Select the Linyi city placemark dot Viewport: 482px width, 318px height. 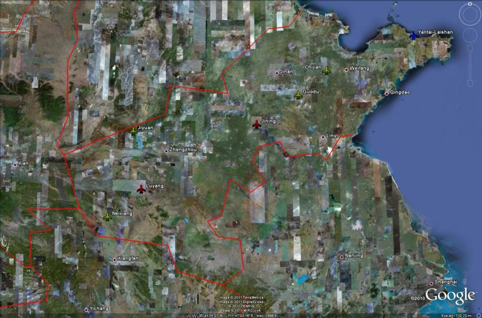[x=323, y=137]
